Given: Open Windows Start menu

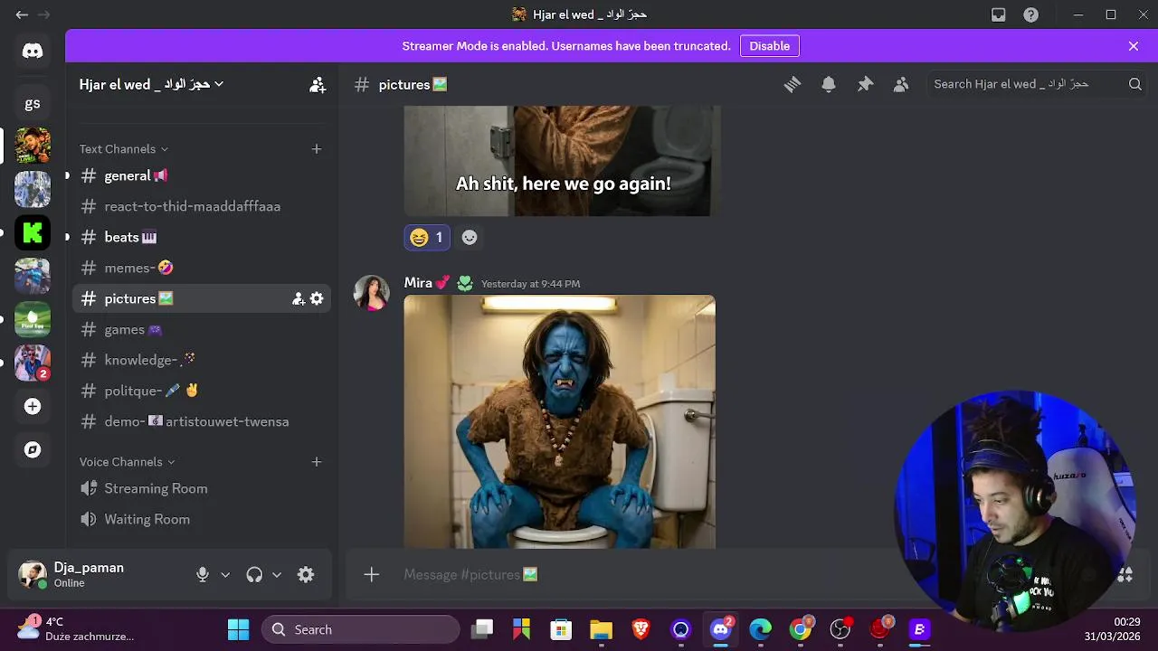Looking at the screenshot, I should click(238, 629).
